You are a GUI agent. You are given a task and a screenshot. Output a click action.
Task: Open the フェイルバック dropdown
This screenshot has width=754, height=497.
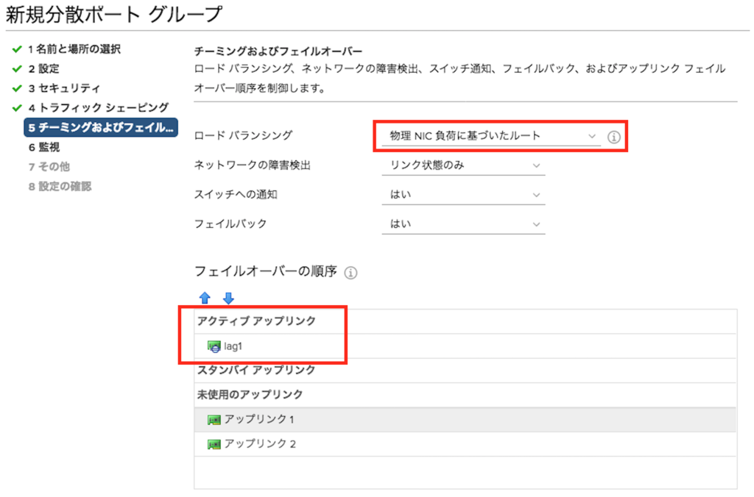click(464, 224)
